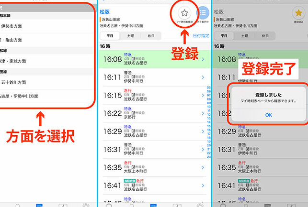Tap the 松阪 station name in the middle screen

pos(104,12)
